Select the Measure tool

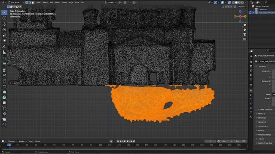click(x=4, y=52)
